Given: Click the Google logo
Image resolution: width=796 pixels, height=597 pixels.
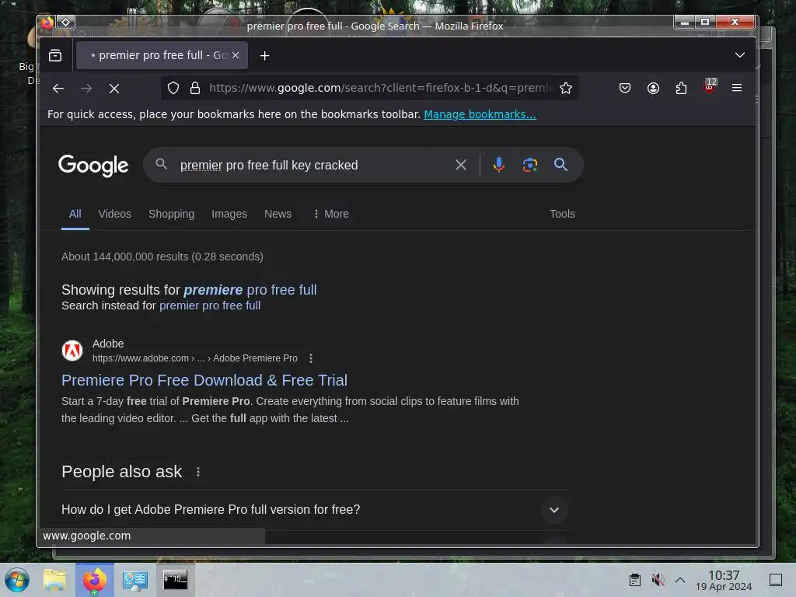Looking at the screenshot, I should (93, 166).
